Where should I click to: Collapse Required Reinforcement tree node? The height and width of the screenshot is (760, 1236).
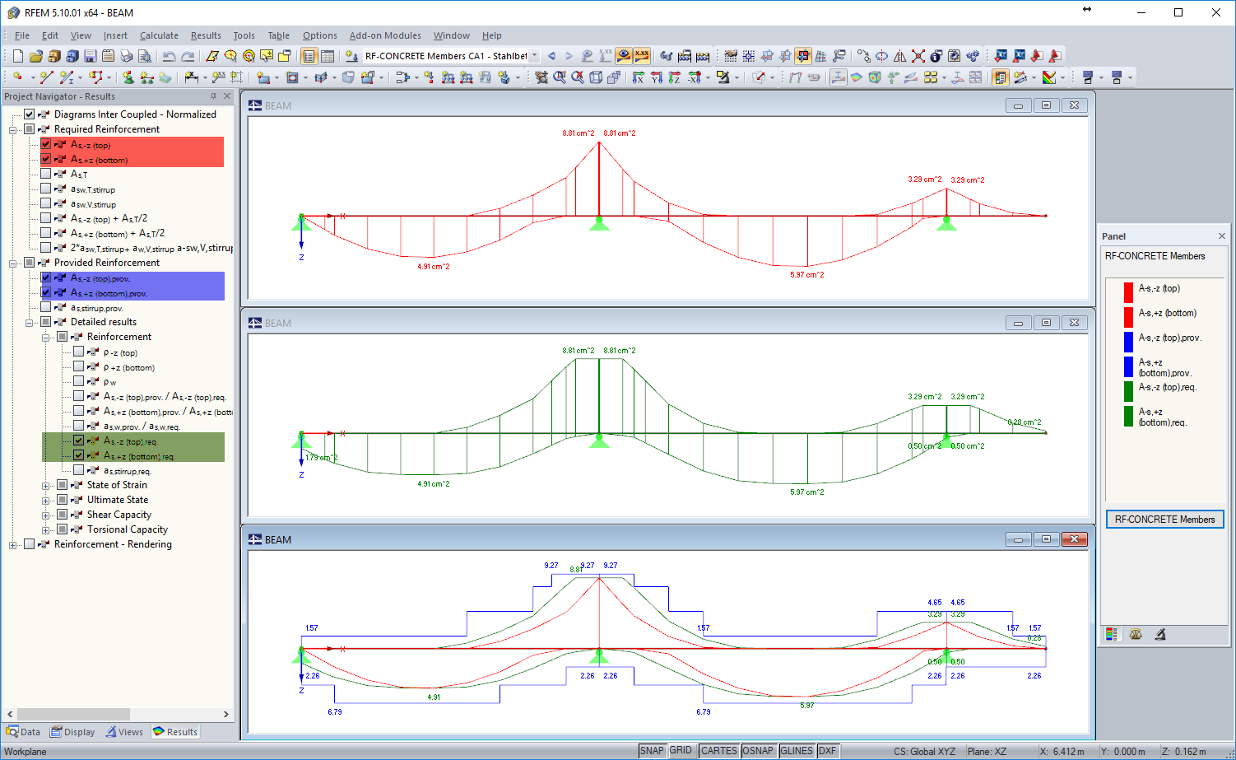coord(13,130)
